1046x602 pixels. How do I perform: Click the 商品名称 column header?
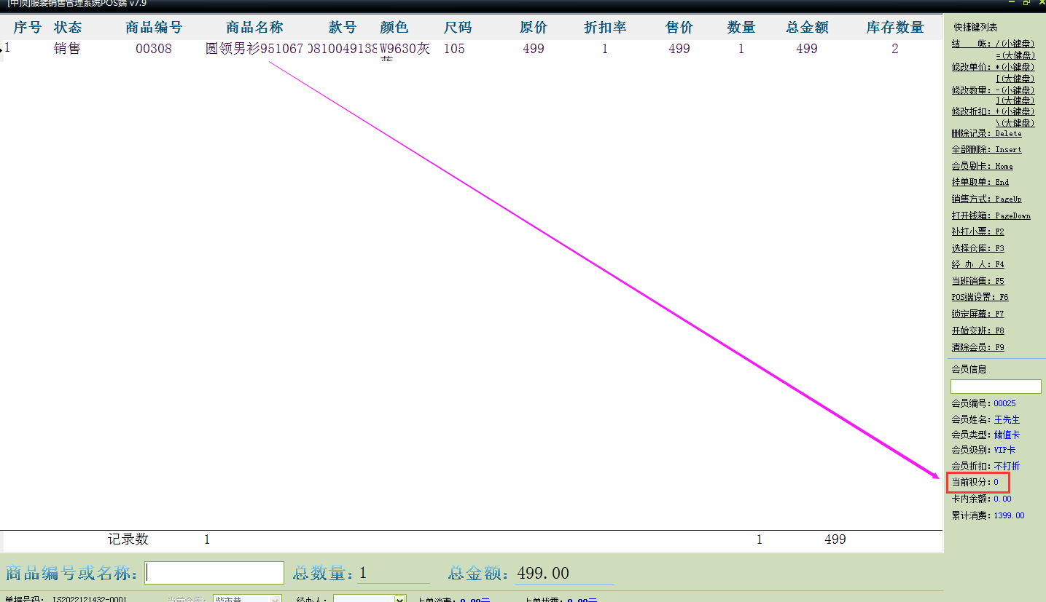click(x=254, y=28)
